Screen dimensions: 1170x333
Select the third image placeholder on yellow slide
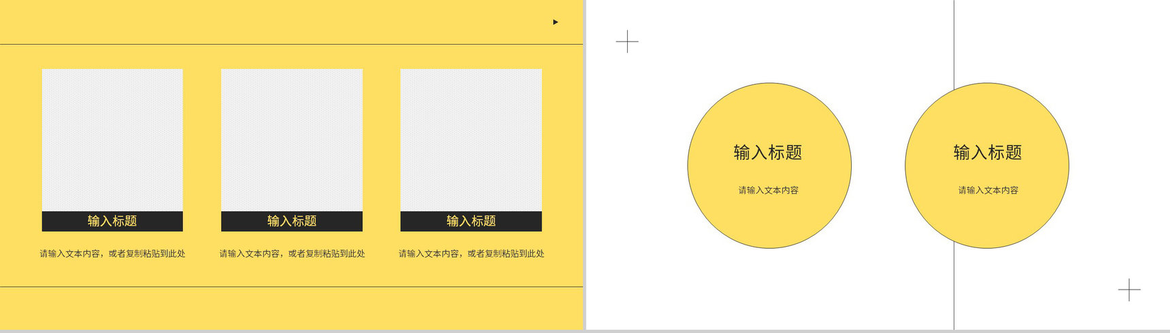tap(471, 140)
